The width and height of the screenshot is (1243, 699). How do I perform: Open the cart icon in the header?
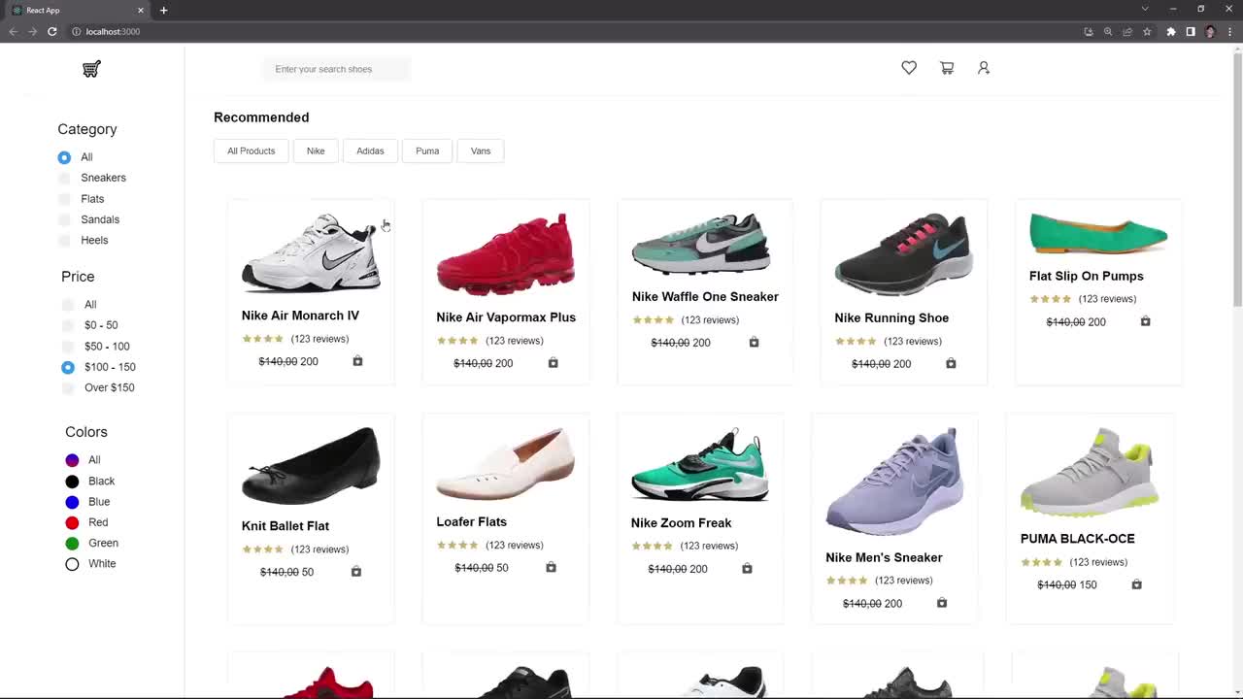click(947, 68)
